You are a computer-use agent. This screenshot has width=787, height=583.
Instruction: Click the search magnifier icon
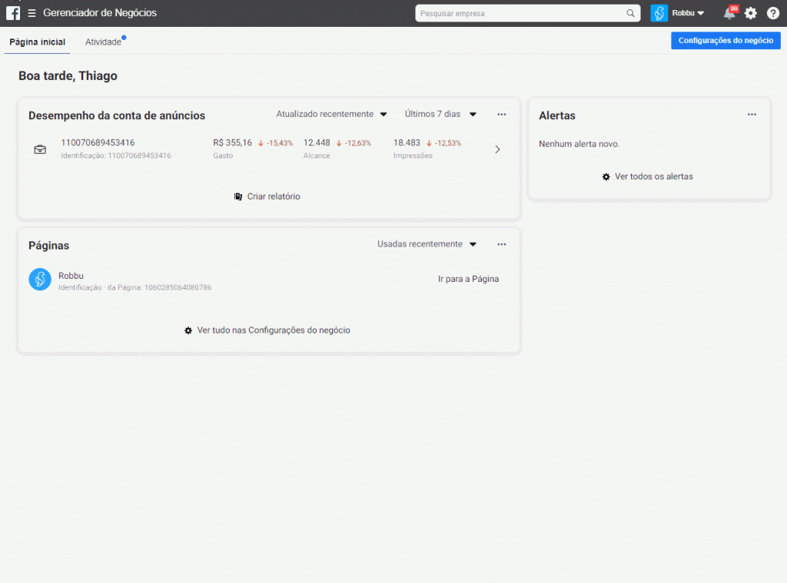point(630,13)
